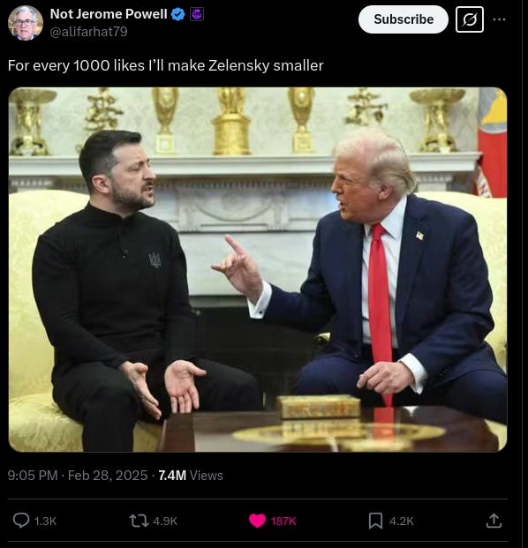
Task: Click the 1.3K replies count
Action: [45, 522]
